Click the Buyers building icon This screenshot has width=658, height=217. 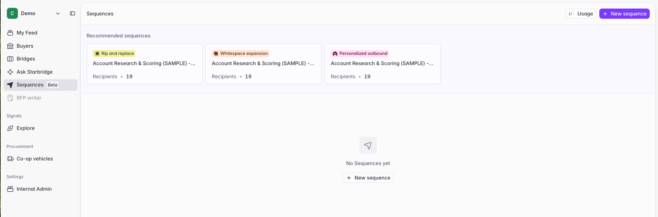click(10, 46)
